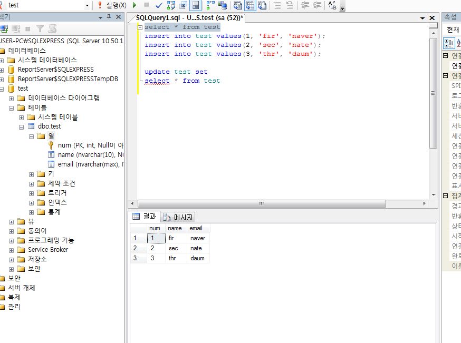The width and height of the screenshot is (461, 343).
Task: Toggle Include Actual Execution Plan
Action: 210,5
